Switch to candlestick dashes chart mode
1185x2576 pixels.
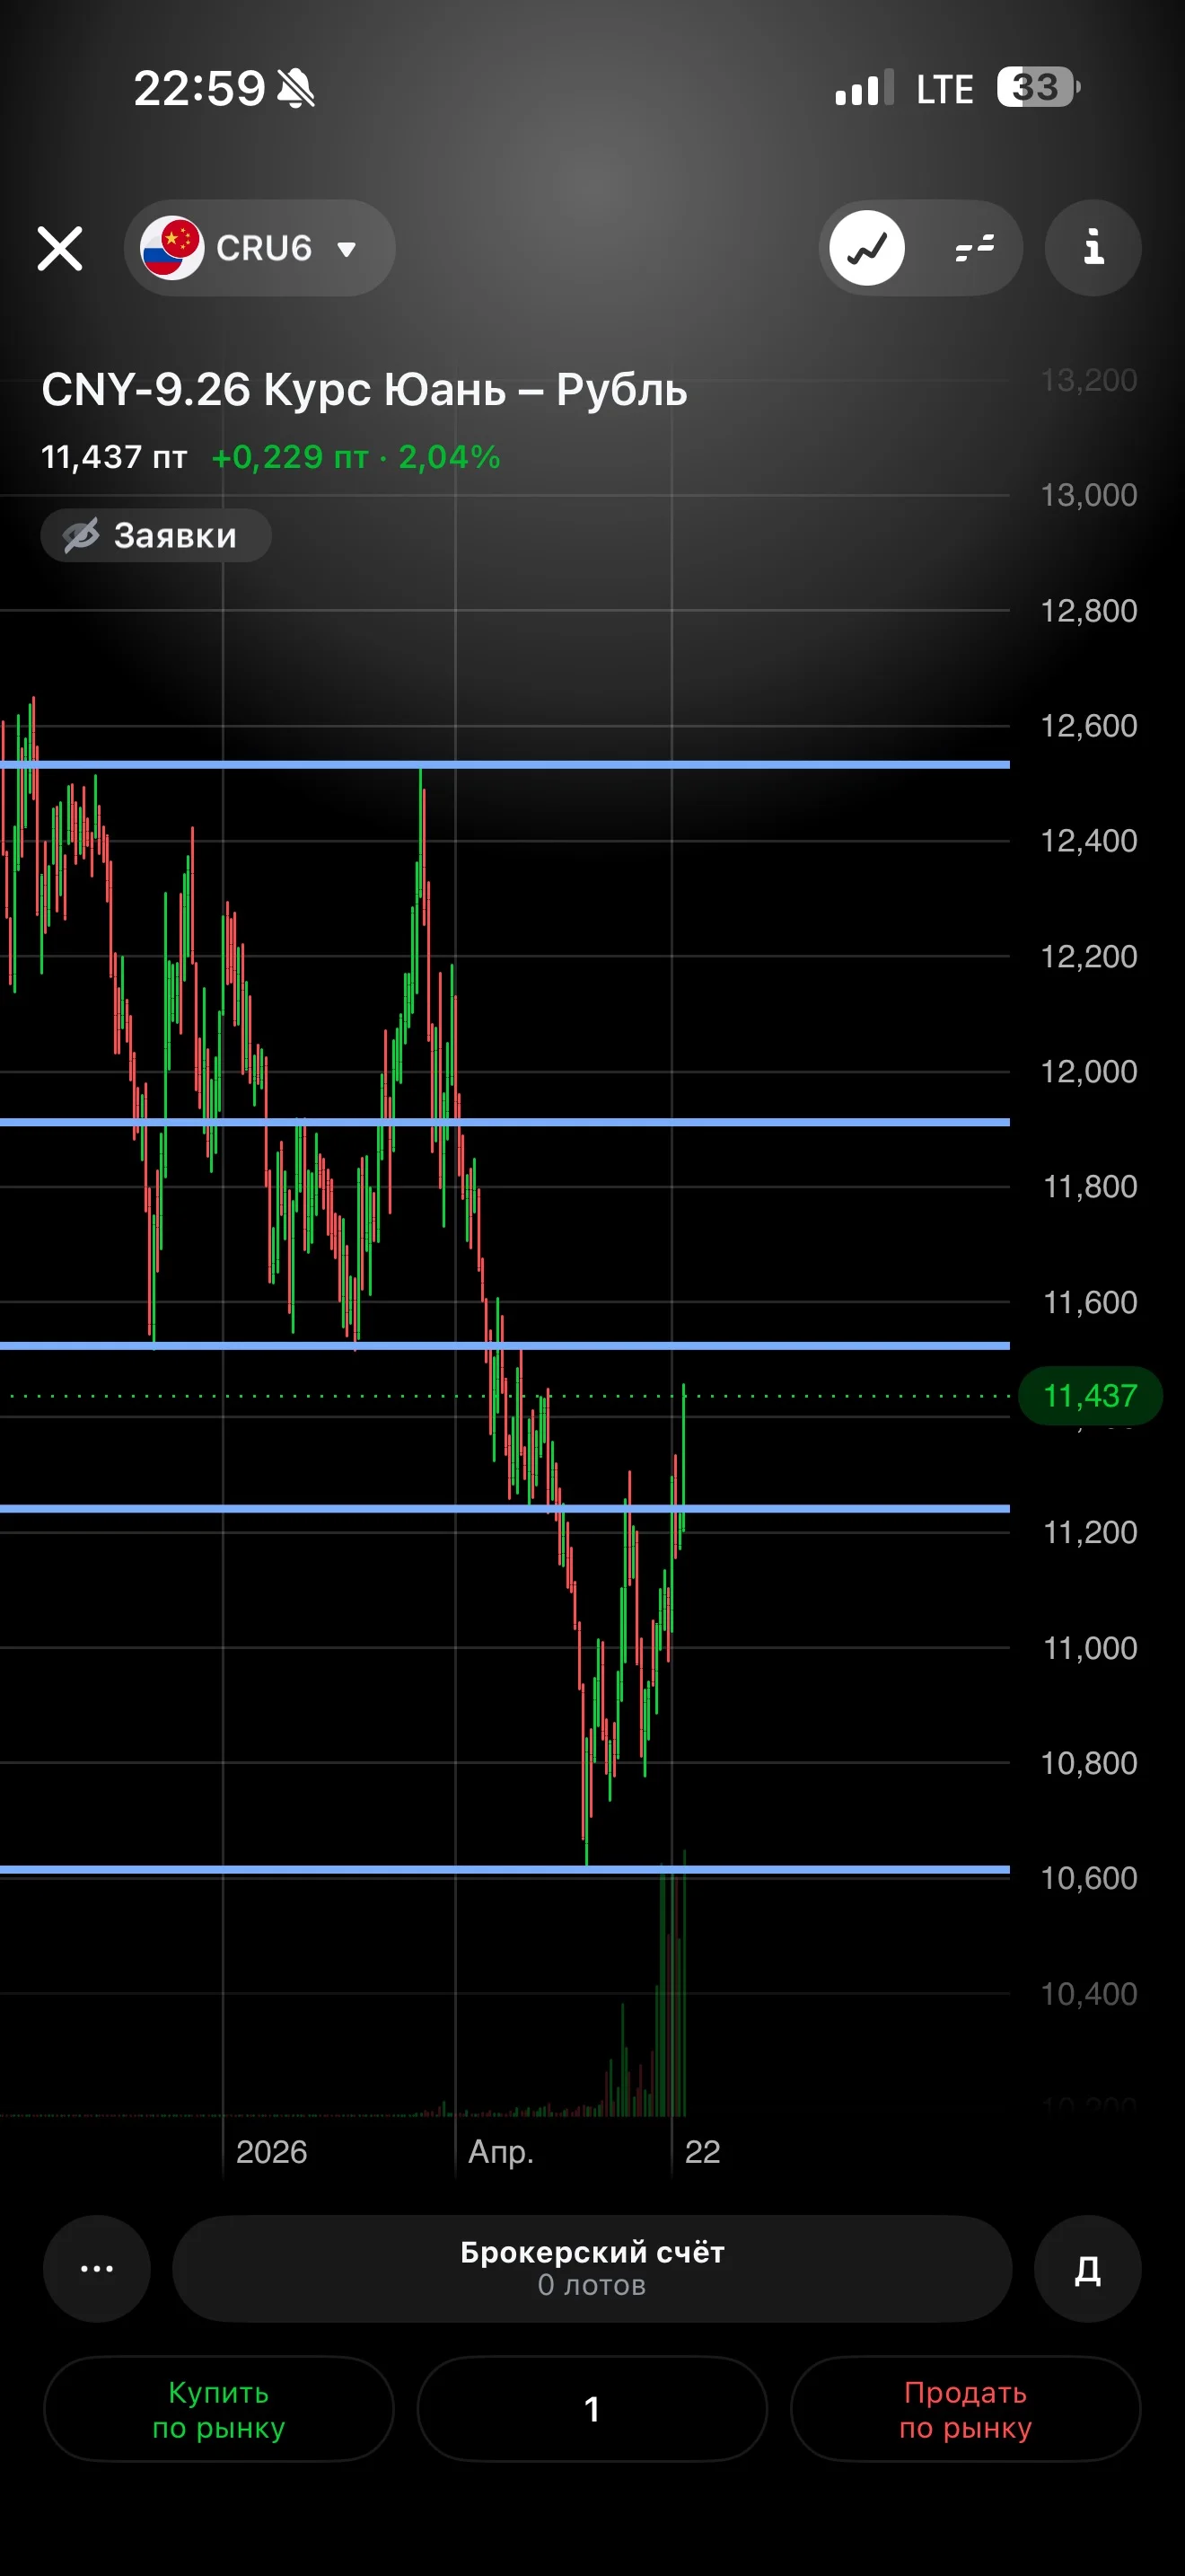974,248
